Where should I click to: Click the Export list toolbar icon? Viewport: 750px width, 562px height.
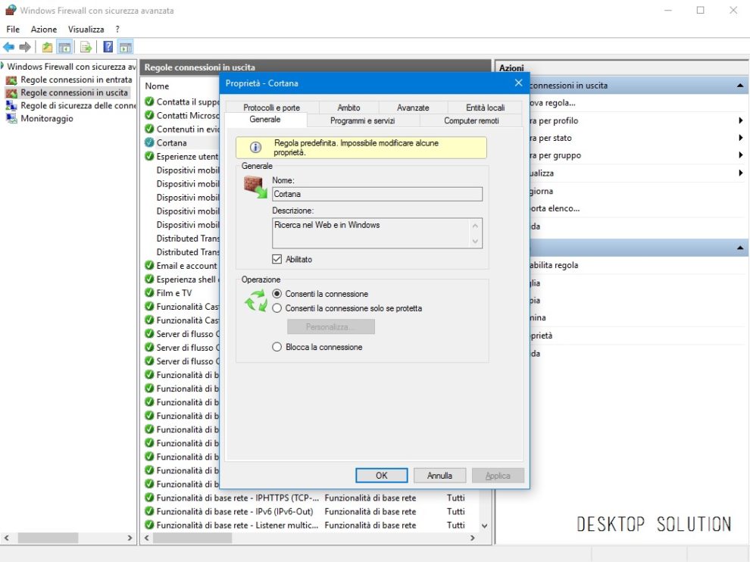[86, 47]
